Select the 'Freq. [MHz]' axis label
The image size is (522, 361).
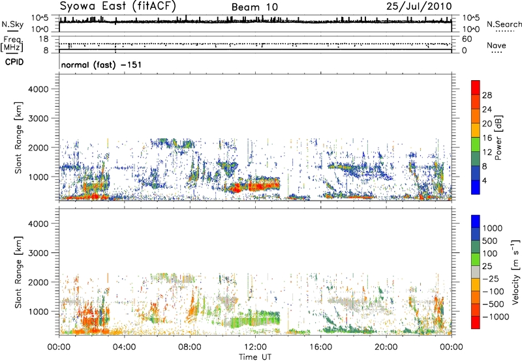tap(12, 44)
